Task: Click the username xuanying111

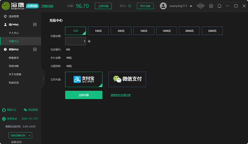Action: tap(178, 6)
